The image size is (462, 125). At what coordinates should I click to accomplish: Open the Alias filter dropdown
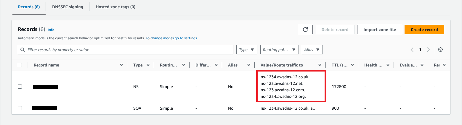312,50
